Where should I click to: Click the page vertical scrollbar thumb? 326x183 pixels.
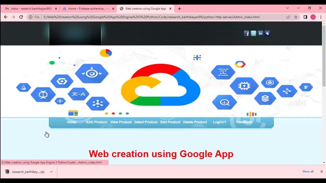(324, 56)
